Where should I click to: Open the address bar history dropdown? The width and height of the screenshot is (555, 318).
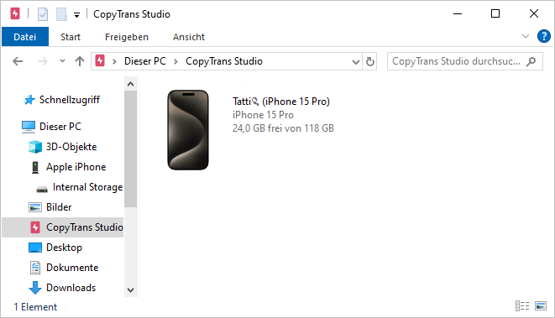point(356,62)
